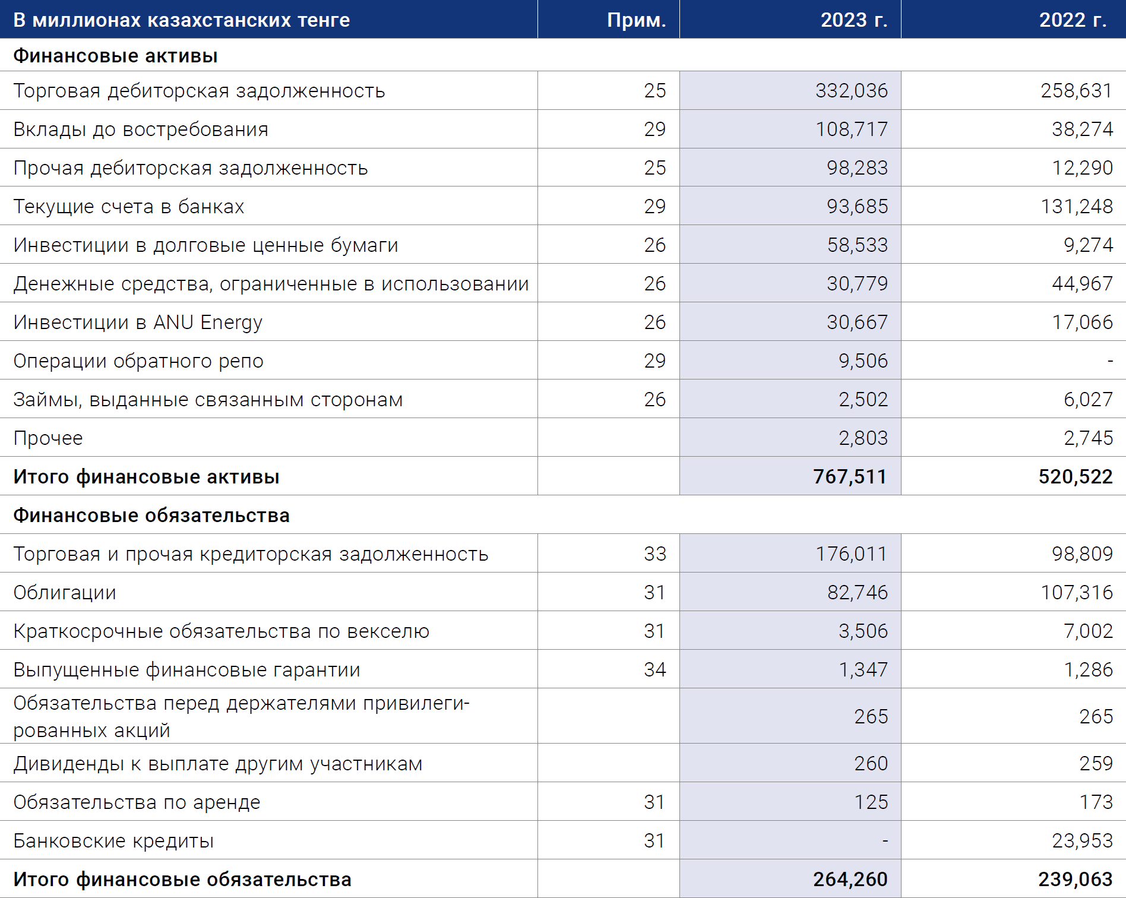Click the value 98,283
The height and width of the screenshot is (898, 1126).
tap(857, 168)
